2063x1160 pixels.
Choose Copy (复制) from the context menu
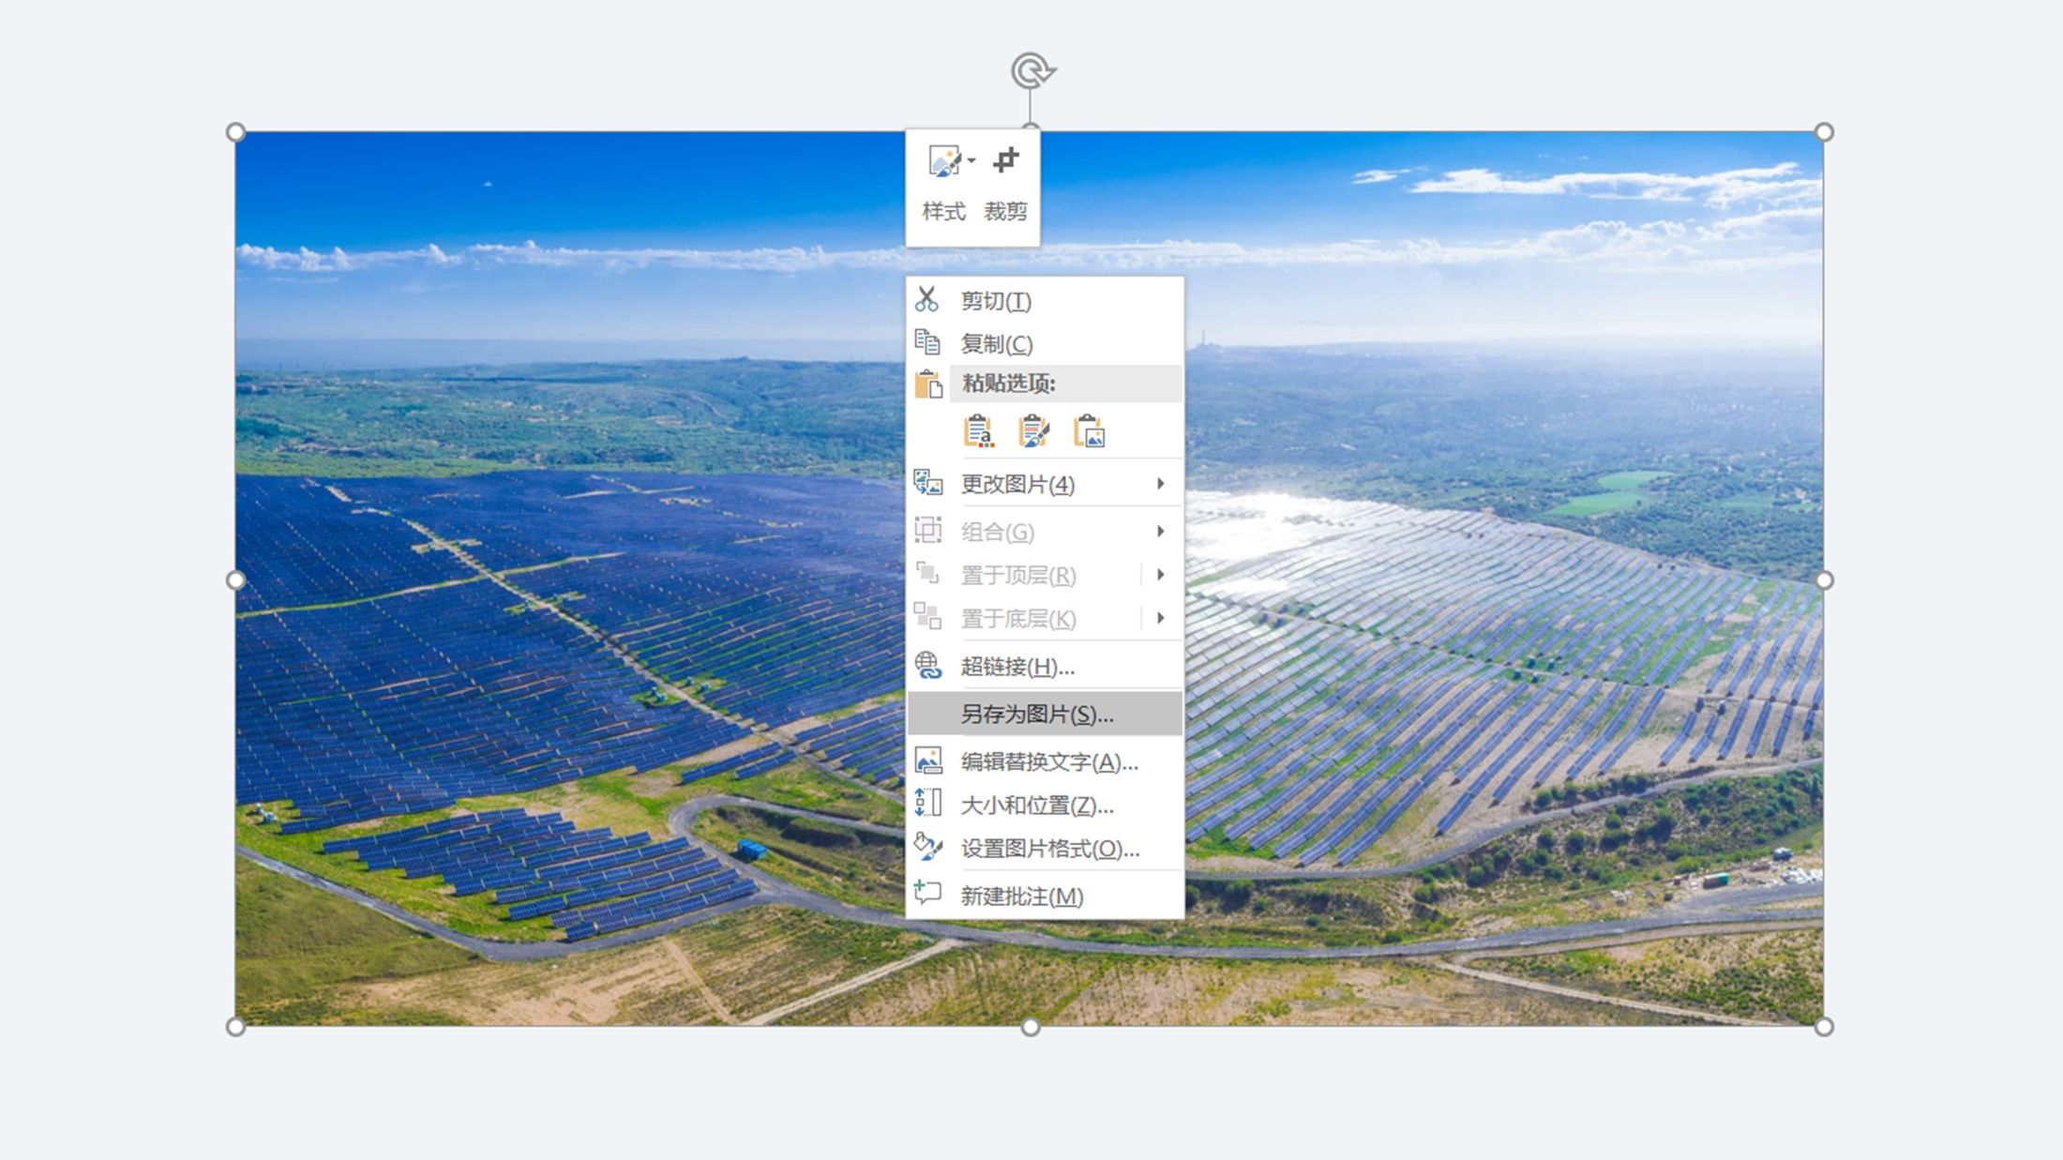(1045, 343)
